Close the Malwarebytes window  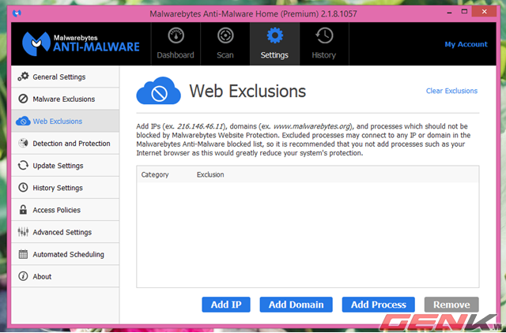coord(484,12)
